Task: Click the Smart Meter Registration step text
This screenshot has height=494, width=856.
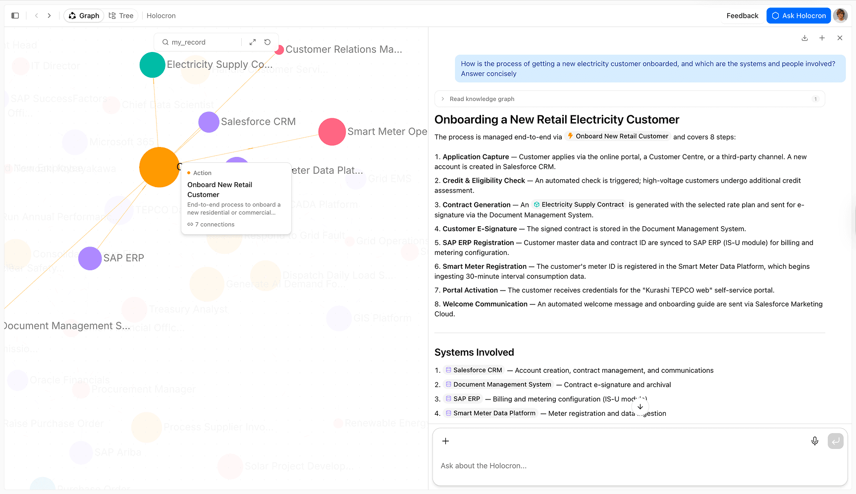Action: (484, 266)
